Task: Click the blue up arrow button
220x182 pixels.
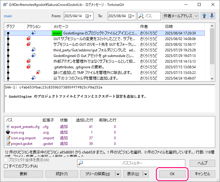Action: tap(205, 16)
